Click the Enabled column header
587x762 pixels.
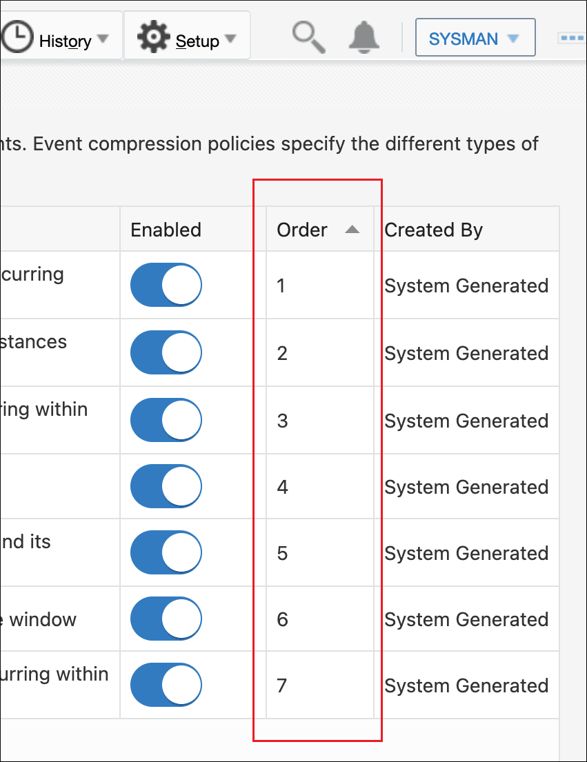point(166,230)
